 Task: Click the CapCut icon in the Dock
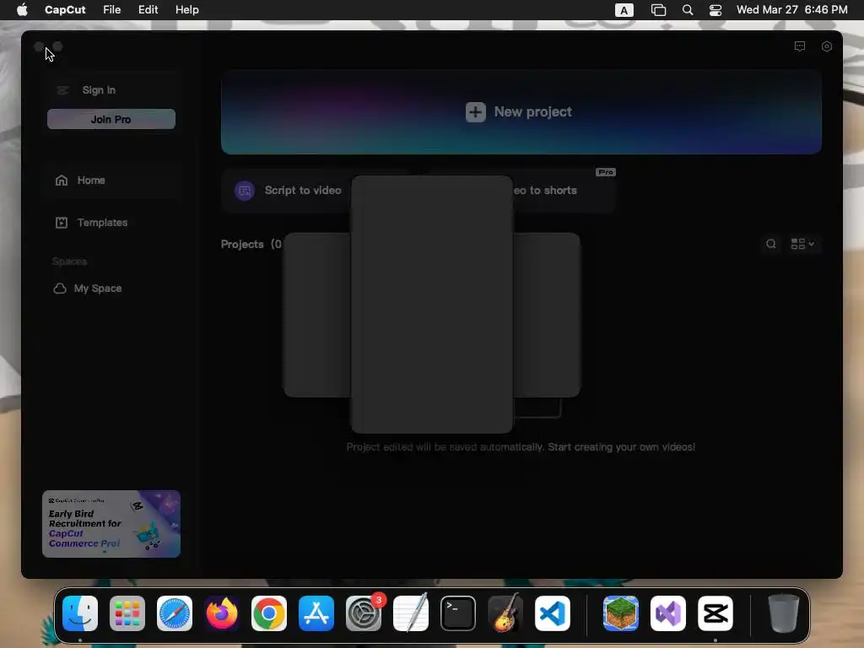pos(715,613)
